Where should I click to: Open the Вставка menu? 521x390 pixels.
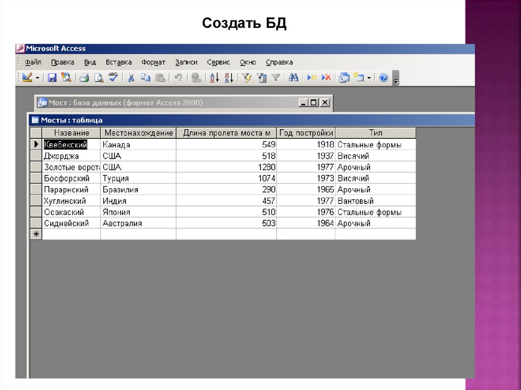click(x=119, y=62)
